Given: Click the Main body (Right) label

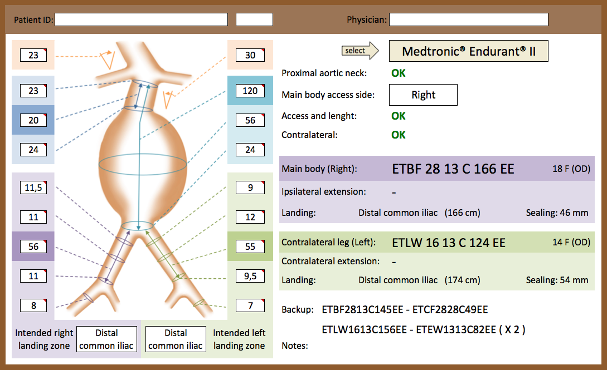Looking at the screenshot, I should (x=319, y=169).
